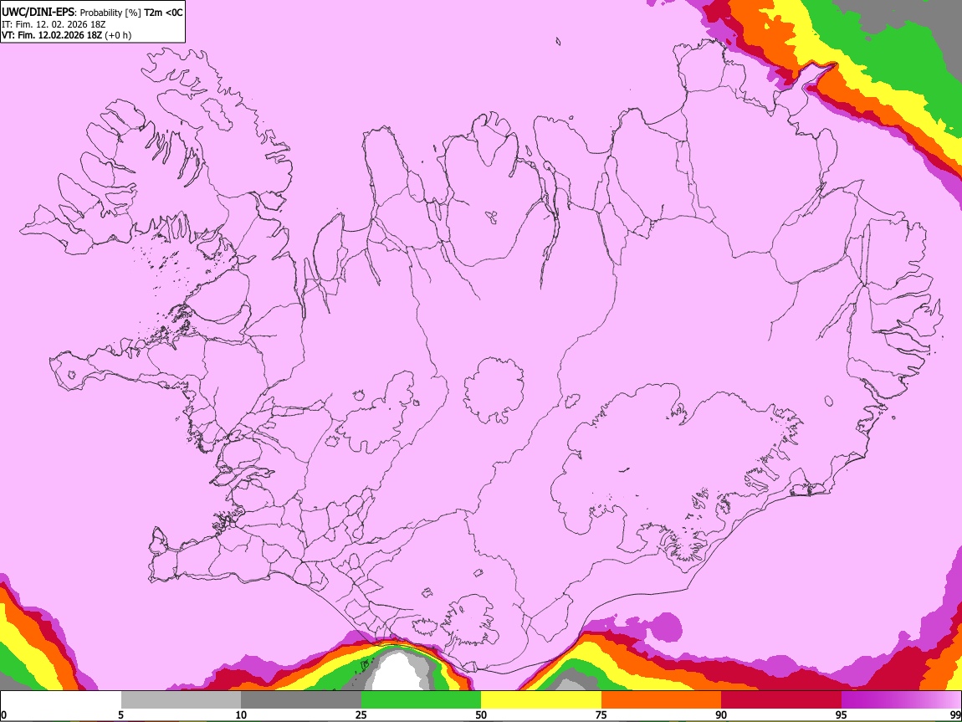Click the dark gray 10-25 legend band

(301, 699)
